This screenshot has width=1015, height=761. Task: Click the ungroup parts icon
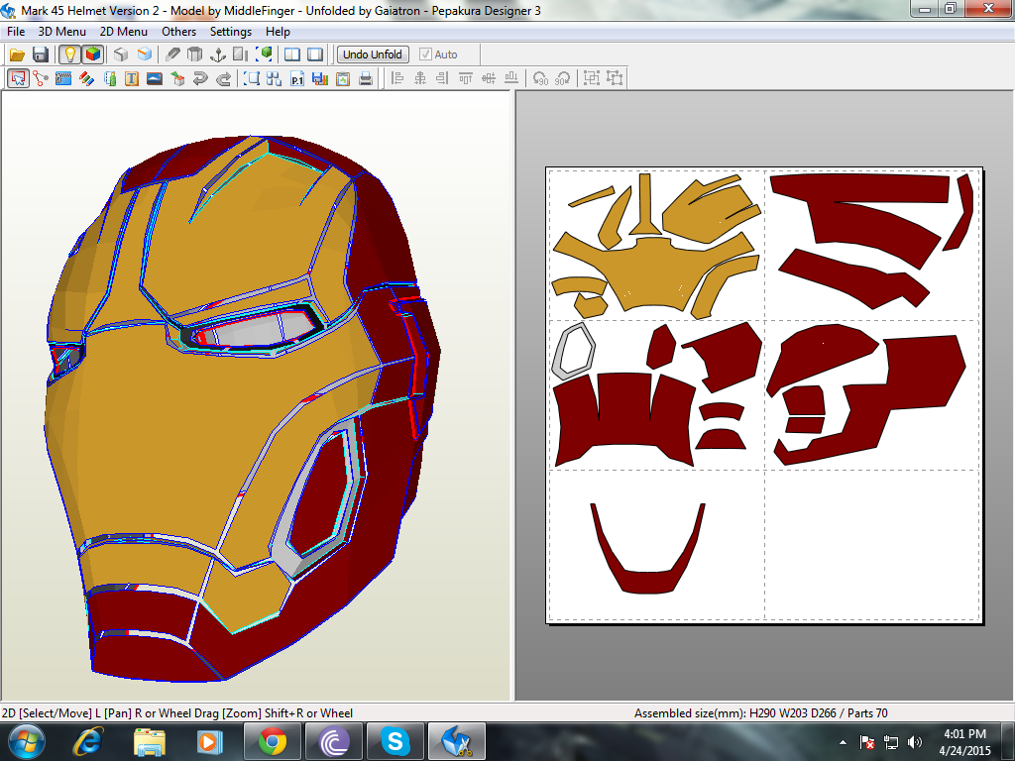[615, 79]
